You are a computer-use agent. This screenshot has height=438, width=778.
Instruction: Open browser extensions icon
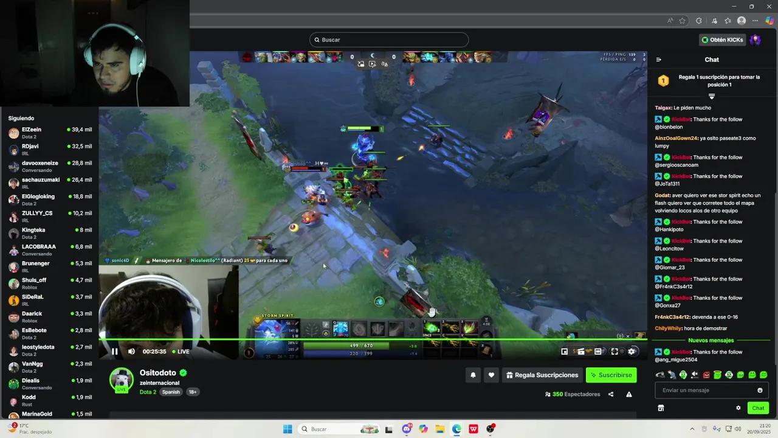(x=699, y=21)
